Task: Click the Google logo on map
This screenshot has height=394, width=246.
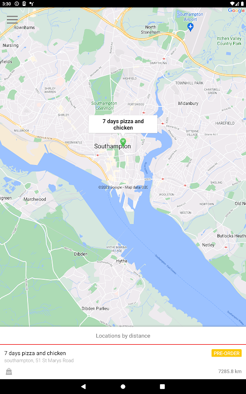Action: [236, 10]
